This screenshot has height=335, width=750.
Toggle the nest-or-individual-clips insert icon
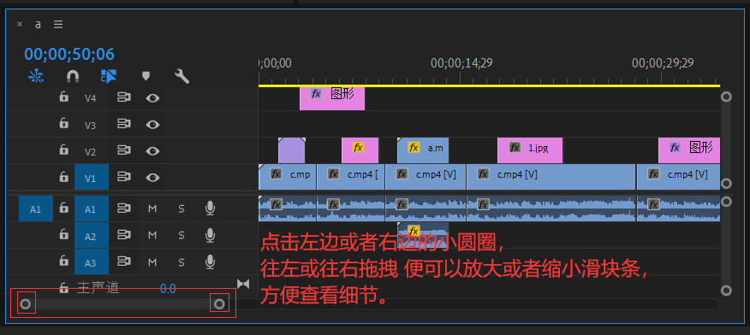[36, 76]
